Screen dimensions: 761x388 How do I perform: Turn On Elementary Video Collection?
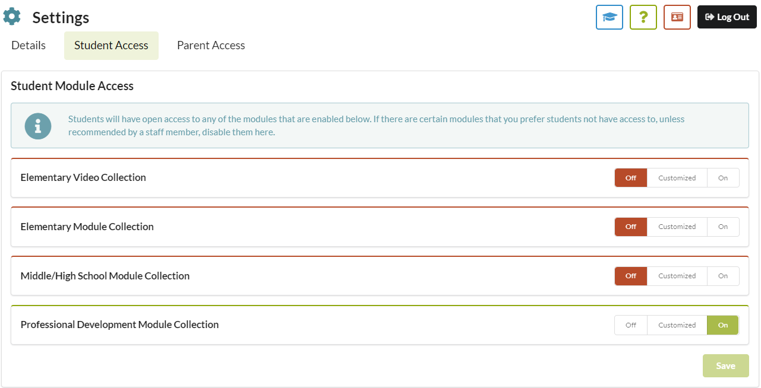(723, 178)
